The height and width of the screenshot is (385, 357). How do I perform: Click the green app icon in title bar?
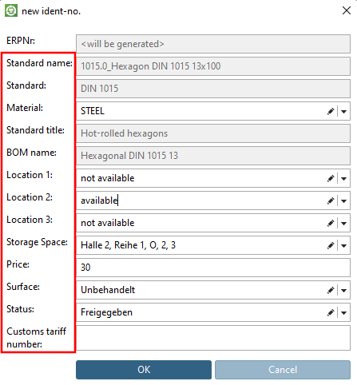11,11
